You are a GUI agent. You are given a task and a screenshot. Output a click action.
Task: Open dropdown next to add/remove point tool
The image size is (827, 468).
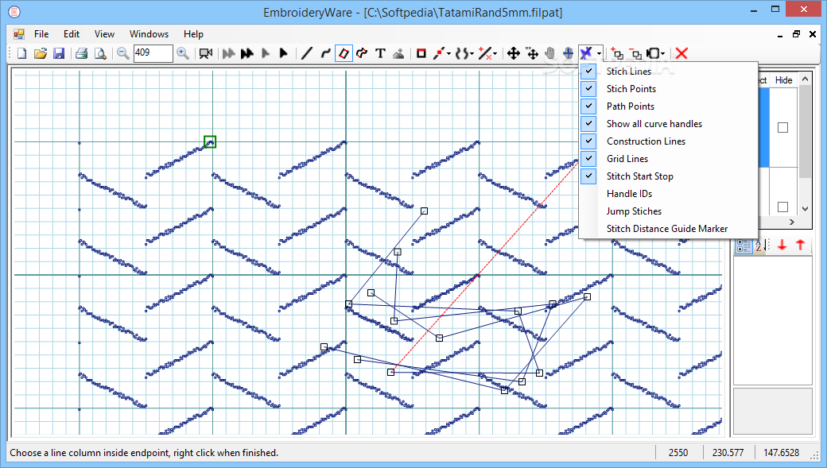pos(495,53)
